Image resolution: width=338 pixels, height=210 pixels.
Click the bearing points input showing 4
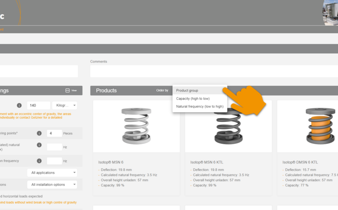point(54,133)
